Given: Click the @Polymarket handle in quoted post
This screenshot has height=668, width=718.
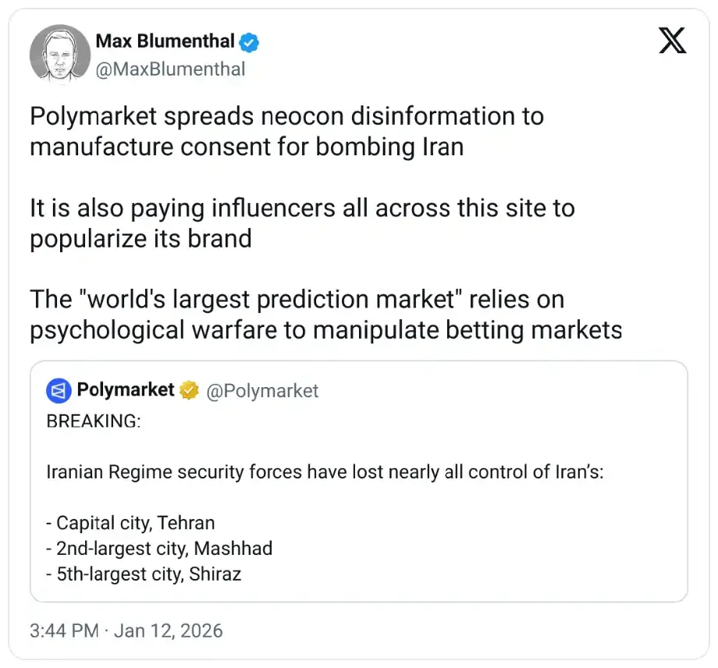Looking at the screenshot, I should pos(262,391).
